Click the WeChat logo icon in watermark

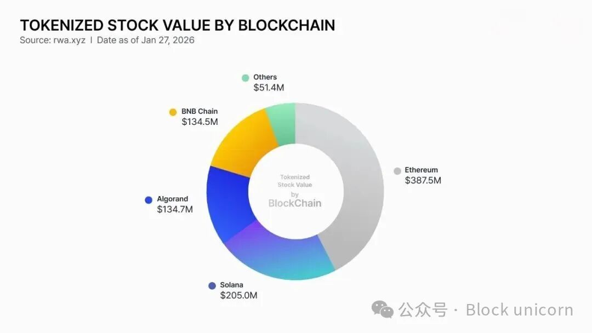click(382, 309)
